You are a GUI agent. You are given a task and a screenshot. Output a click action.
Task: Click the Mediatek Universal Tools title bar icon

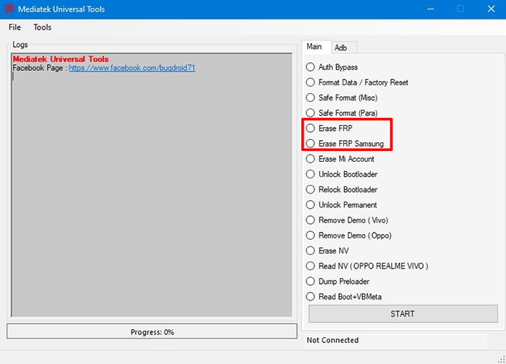click(x=9, y=9)
